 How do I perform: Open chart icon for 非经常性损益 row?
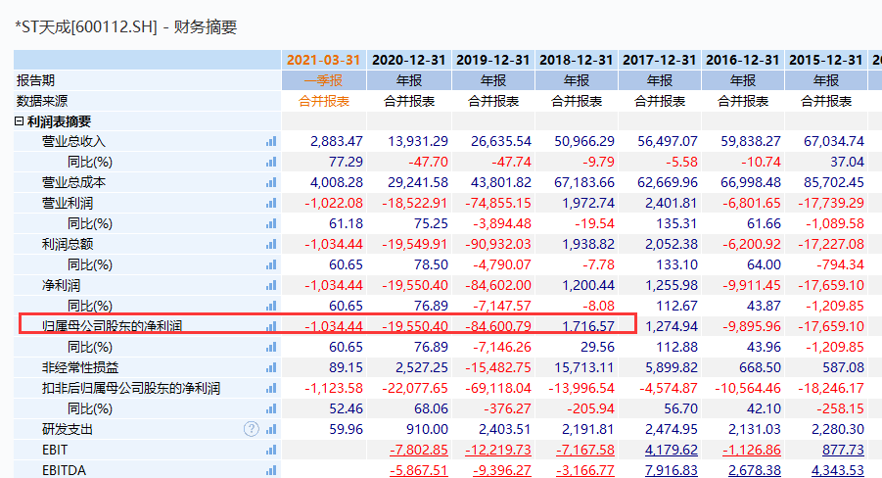[x=271, y=367]
